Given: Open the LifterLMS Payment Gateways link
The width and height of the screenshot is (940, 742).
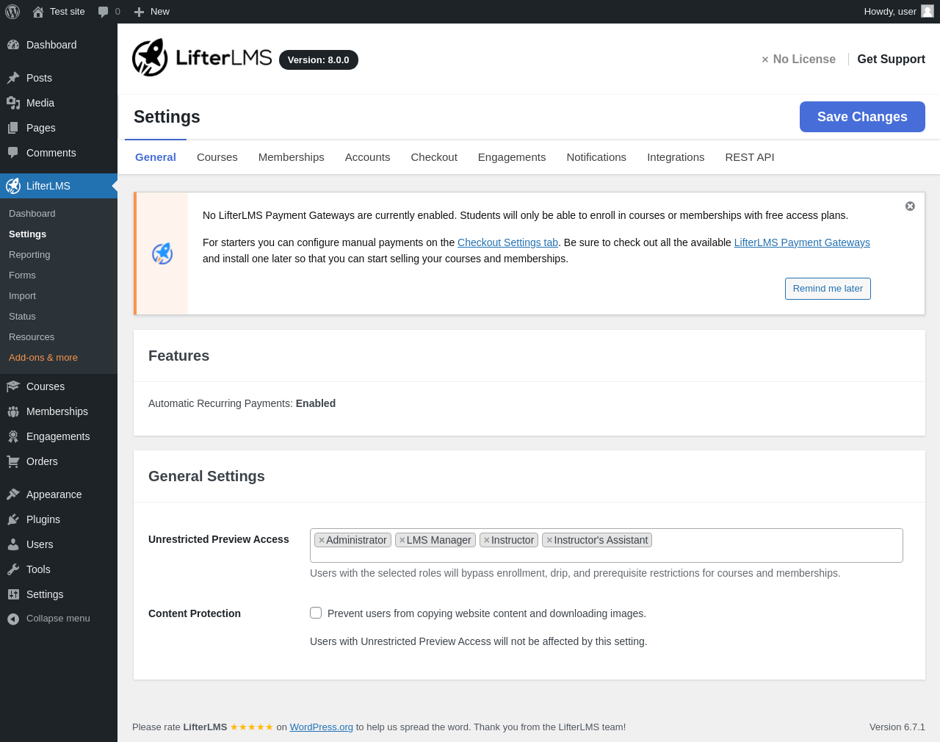Looking at the screenshot, I should (802, 242).
